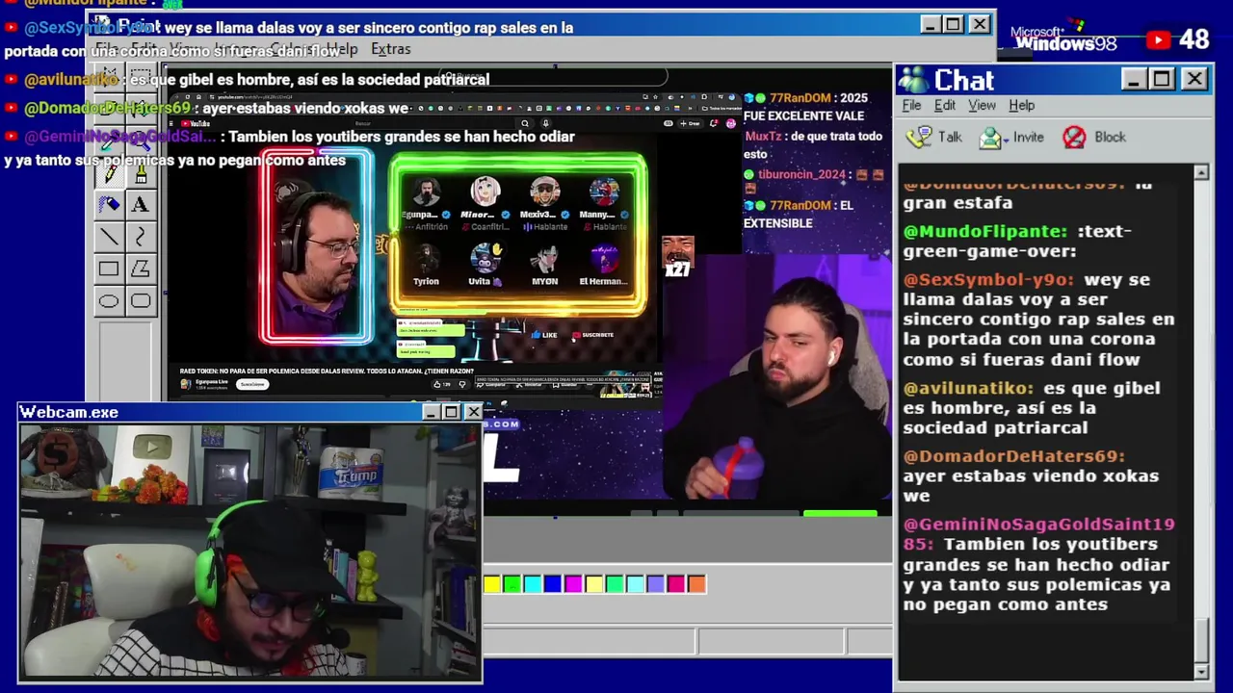Open the File menu in Chat window

(x=911, y=105)
